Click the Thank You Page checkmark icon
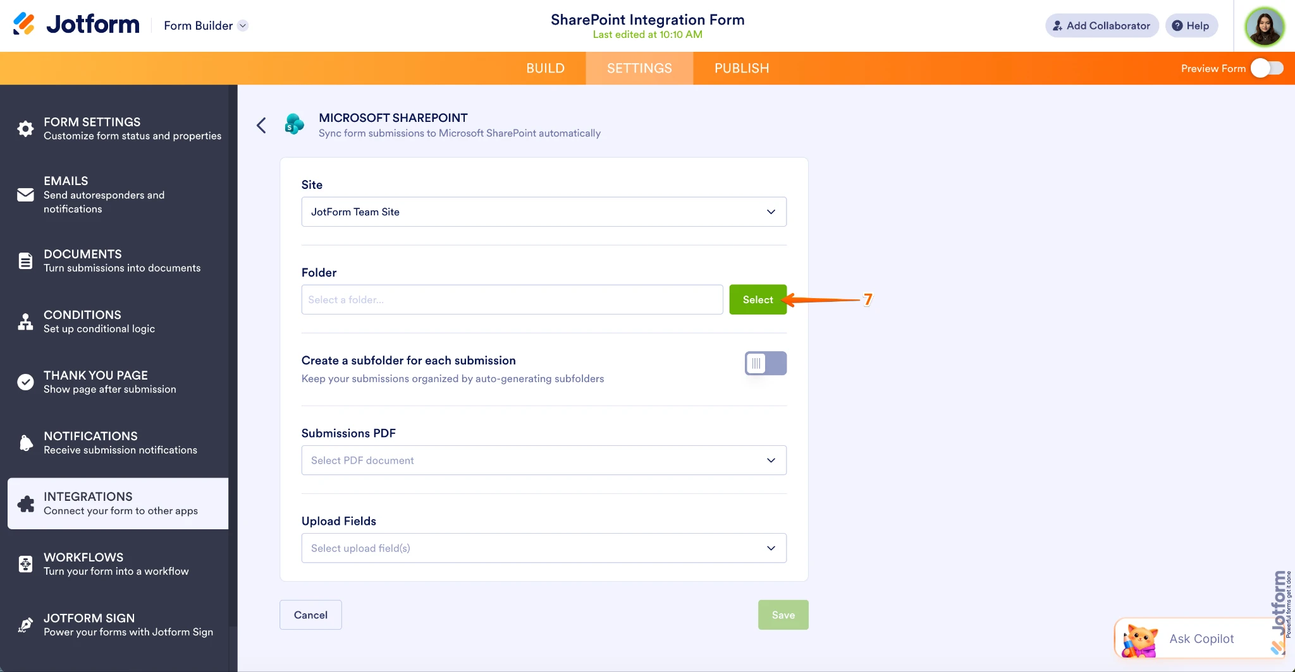1295x672 pixels. tap(25, 382)
